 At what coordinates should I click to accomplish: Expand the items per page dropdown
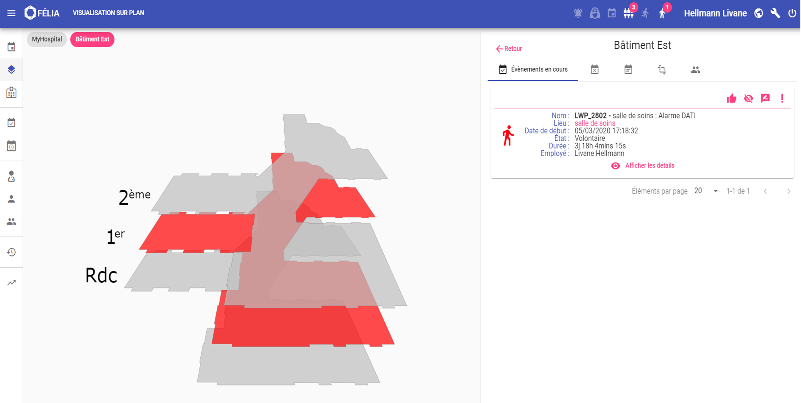click(715, 191)
